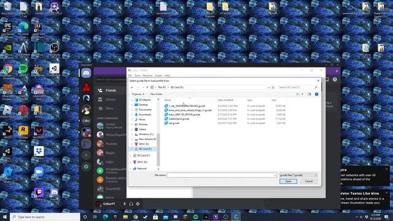The image size is (393, 221).
Task: Open the recent locations dropdown arrow
Action: (x=143, y=87)
